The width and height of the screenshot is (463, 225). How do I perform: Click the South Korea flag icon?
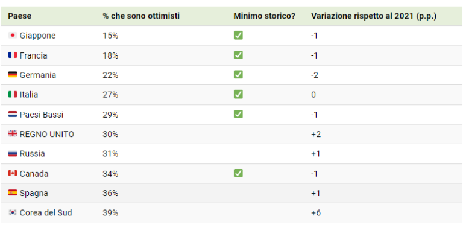pyautogui.click(x=13, y=212)
